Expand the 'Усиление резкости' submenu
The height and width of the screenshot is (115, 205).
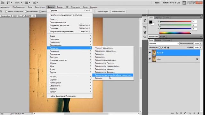(70, 60)
